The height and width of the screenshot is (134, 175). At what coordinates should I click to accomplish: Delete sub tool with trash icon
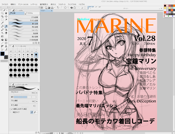click(39, 43)
